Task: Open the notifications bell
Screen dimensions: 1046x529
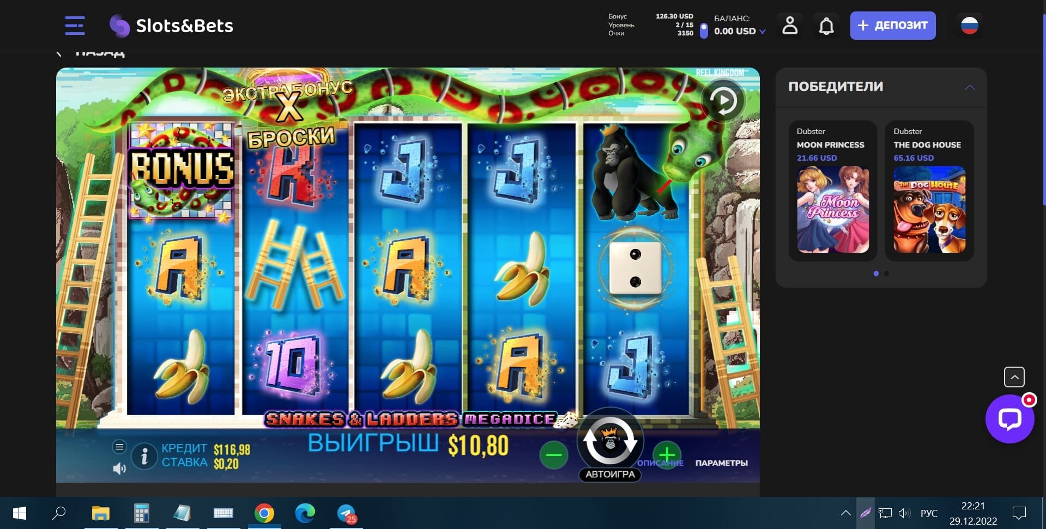Action: coord(826,26)
